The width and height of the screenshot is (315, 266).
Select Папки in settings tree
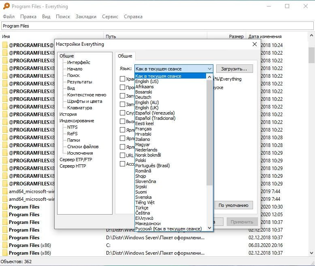(74, 140)
